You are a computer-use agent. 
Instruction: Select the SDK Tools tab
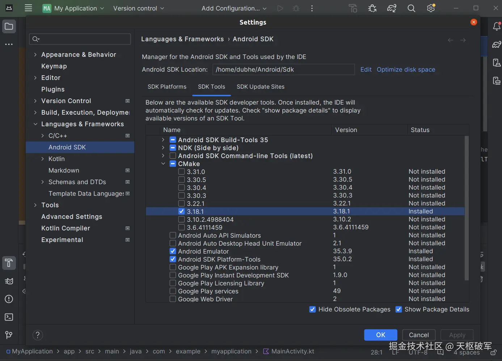(x=211, y=87)
